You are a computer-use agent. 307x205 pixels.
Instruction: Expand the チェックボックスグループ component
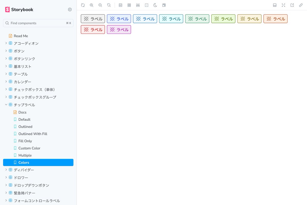[38, 97]
